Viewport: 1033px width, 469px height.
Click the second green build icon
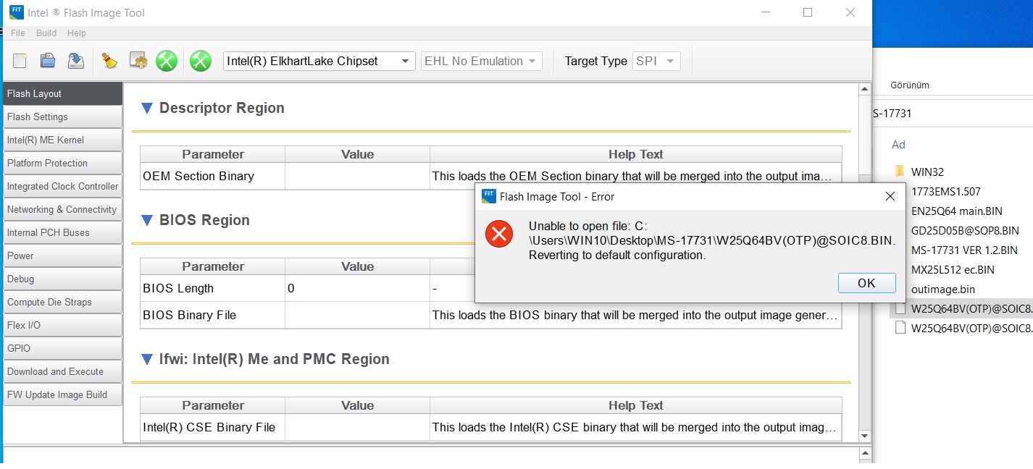point(200,61)
